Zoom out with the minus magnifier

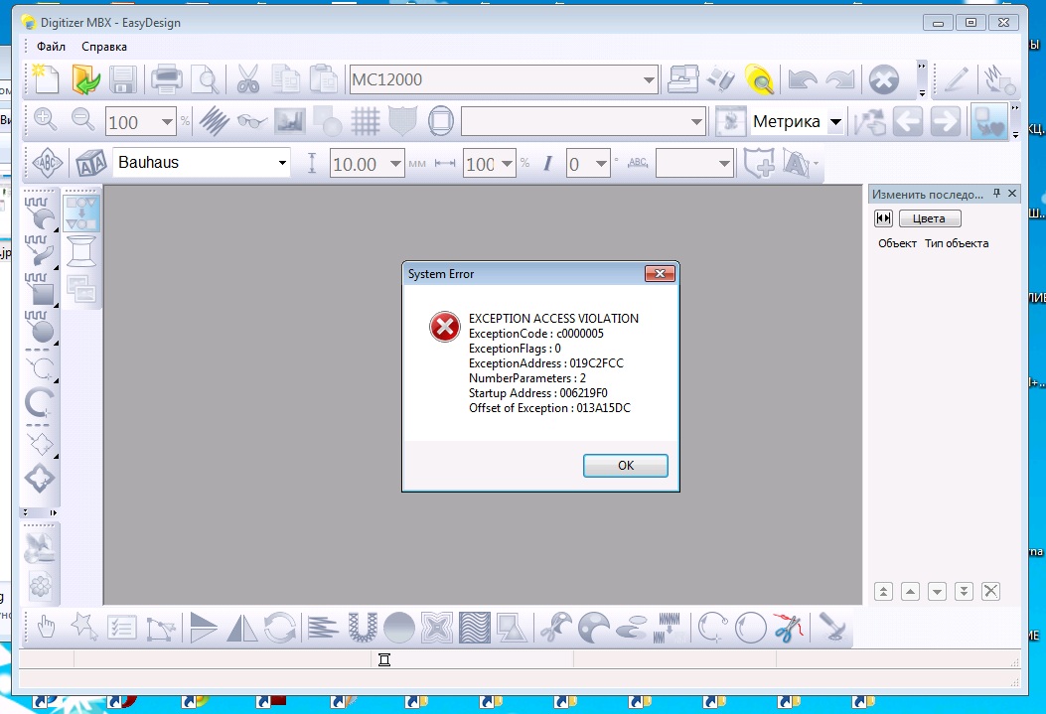pyautogui.click(x=83, y=120)
